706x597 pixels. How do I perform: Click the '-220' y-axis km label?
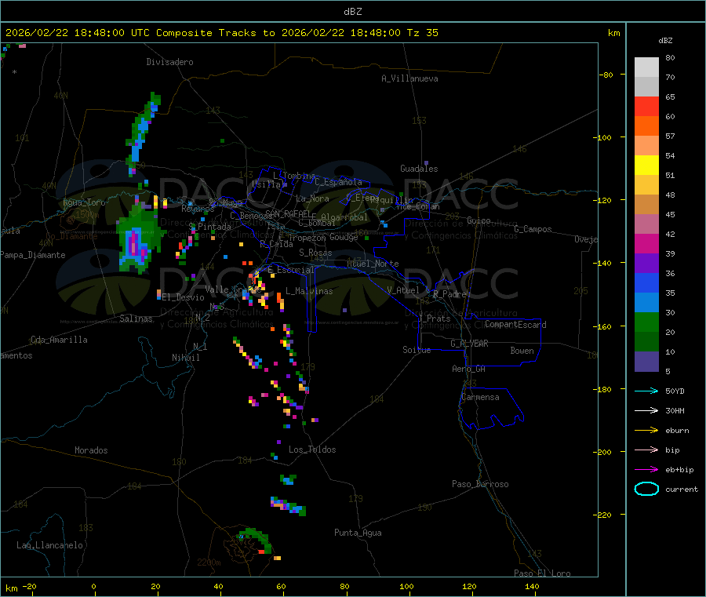point(604,515)
